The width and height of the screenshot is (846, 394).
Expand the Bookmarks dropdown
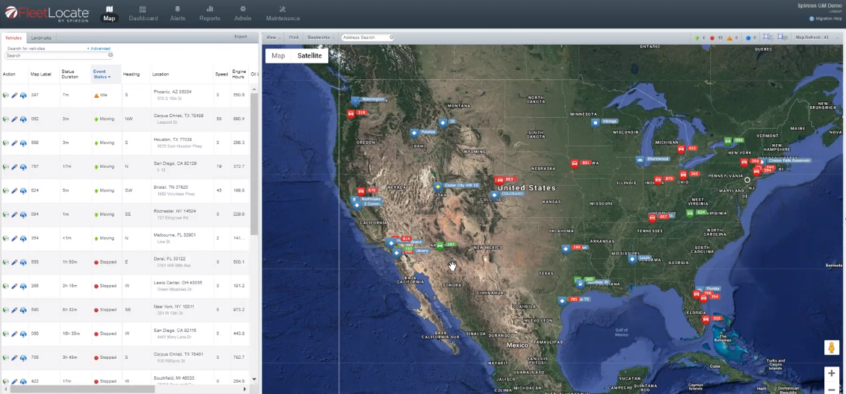click(x=321, y=37)
